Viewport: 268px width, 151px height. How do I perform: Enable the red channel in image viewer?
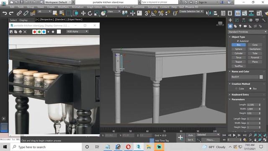pos(34,32)
